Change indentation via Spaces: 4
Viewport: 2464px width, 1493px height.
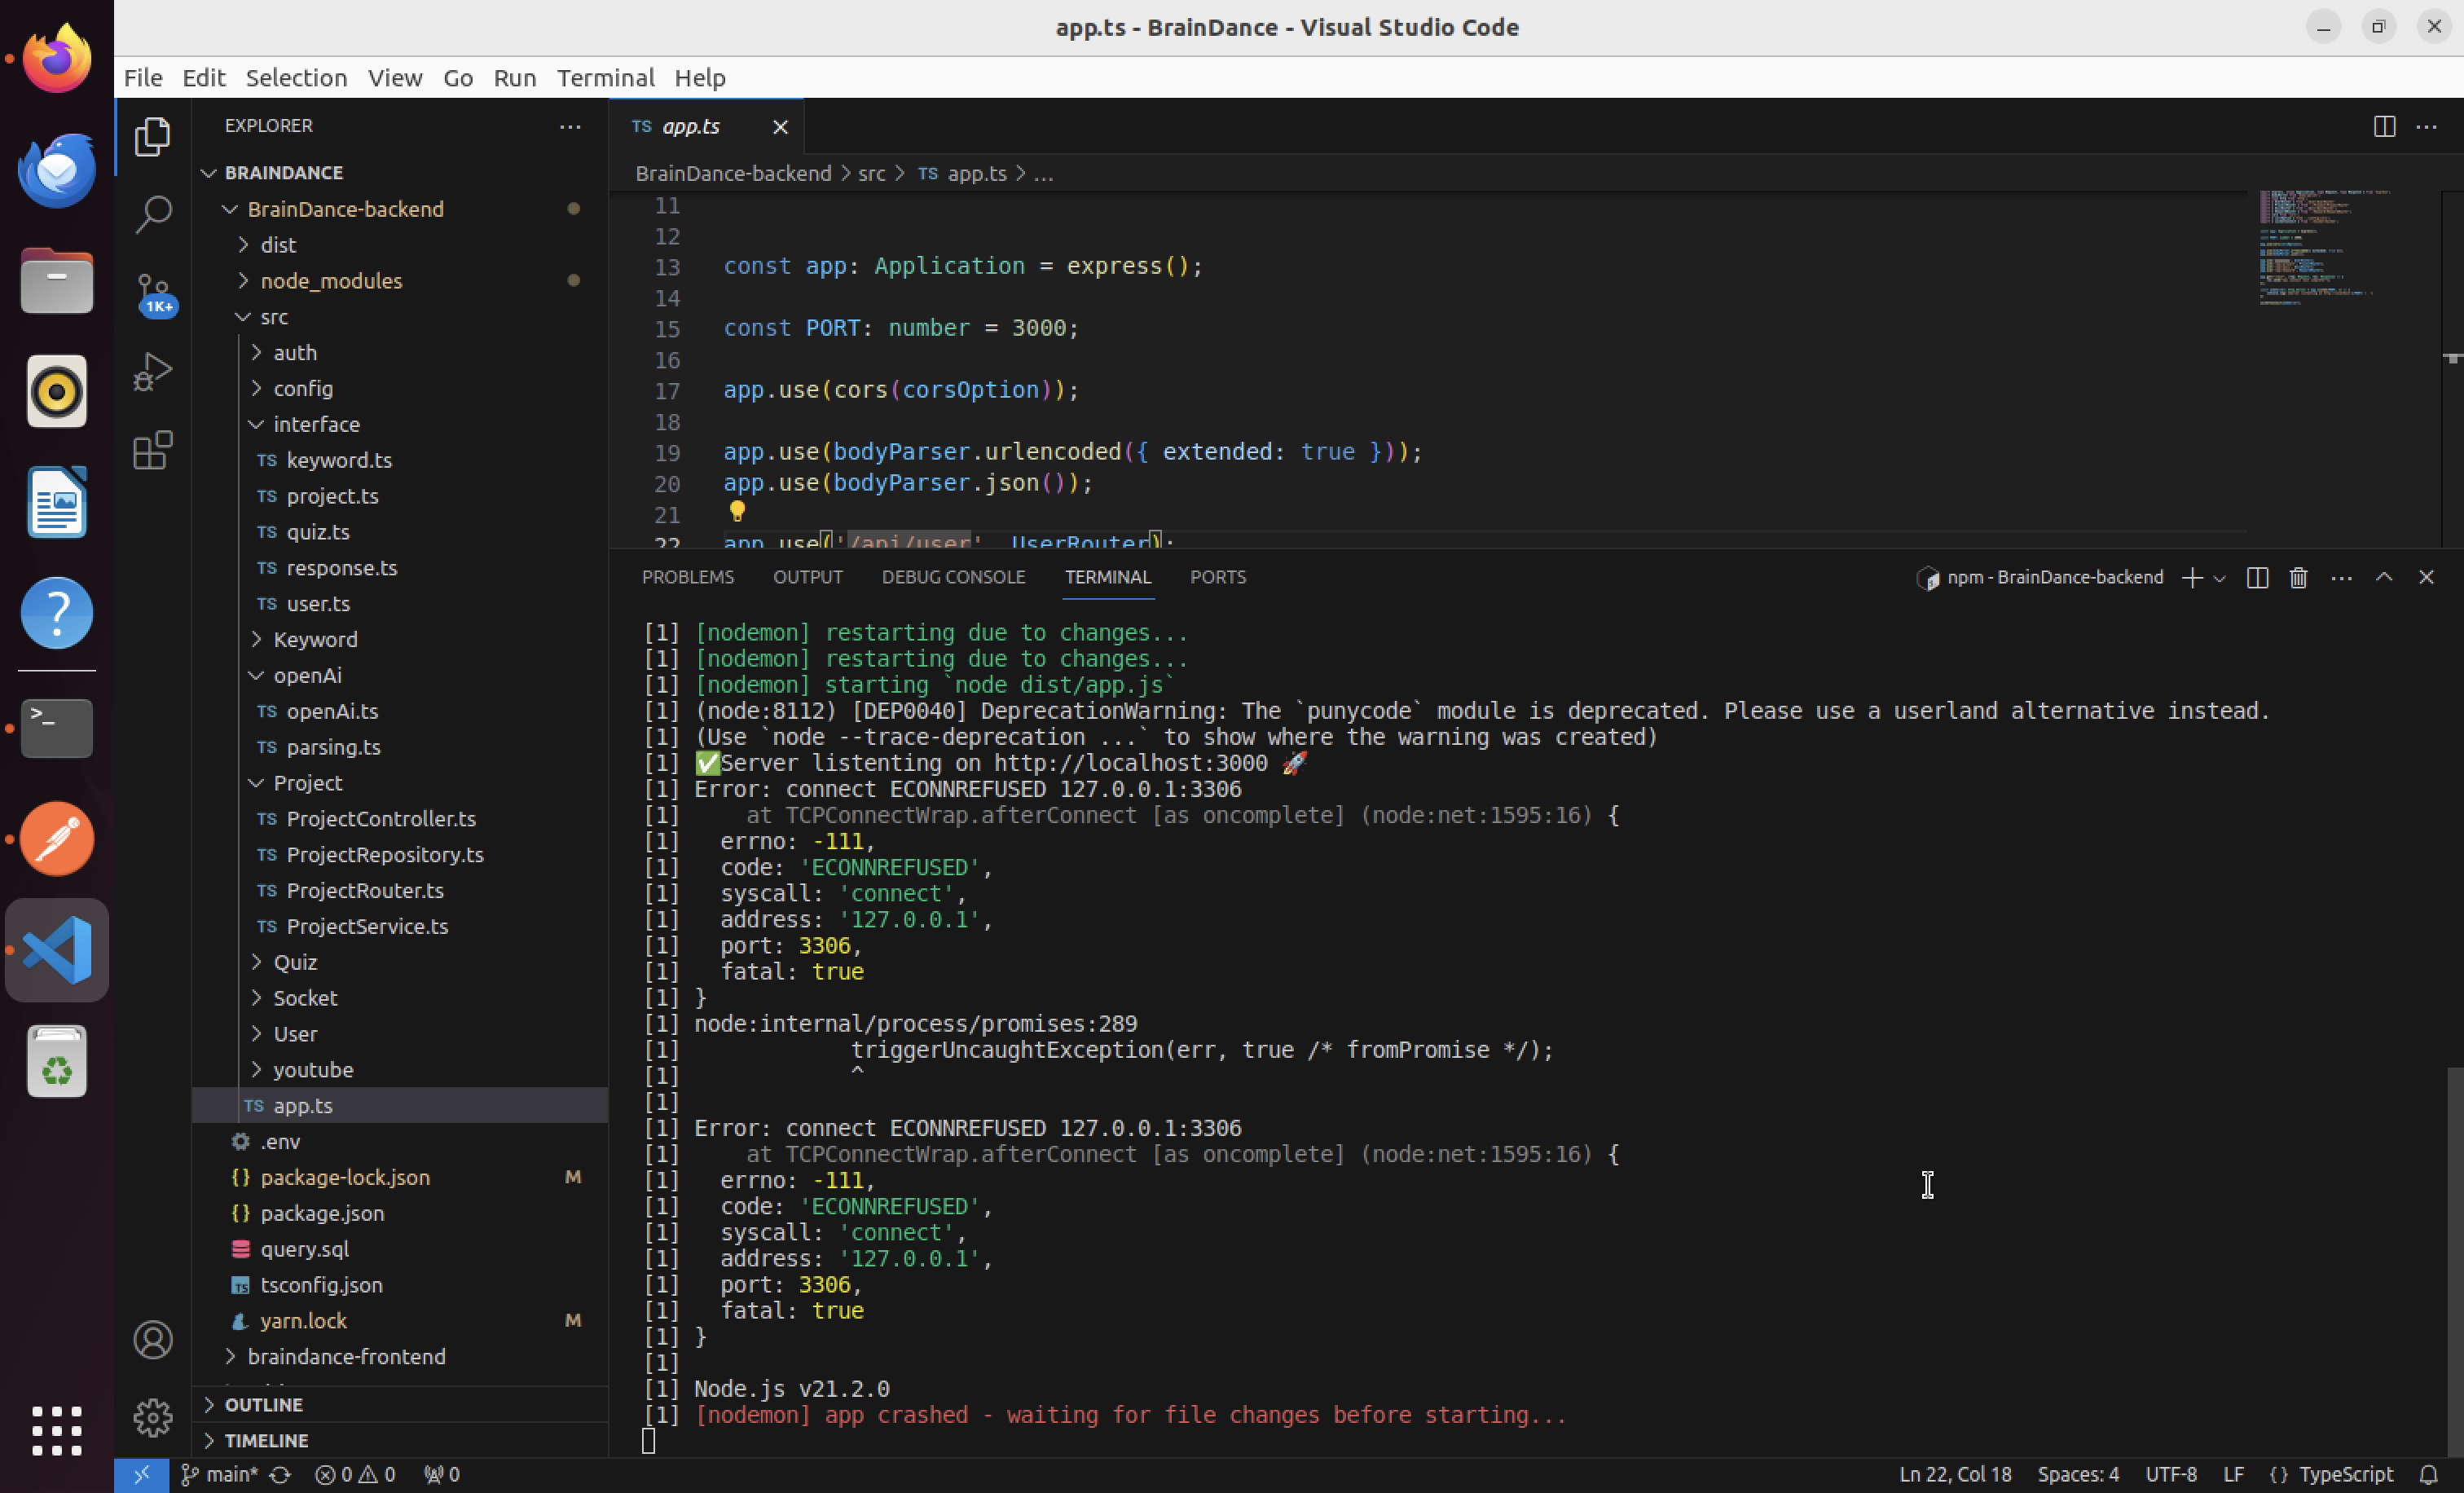[2078, 1474]
